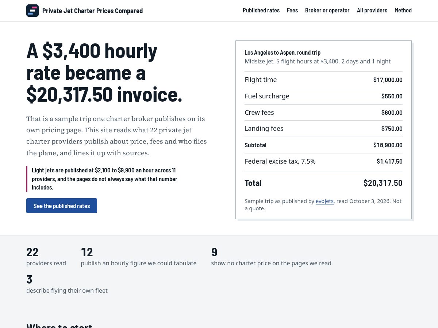Click the $750.00 landing fees amount
Image resolution: width=438 pixels, height=328 pixels.
coord(392,129)
